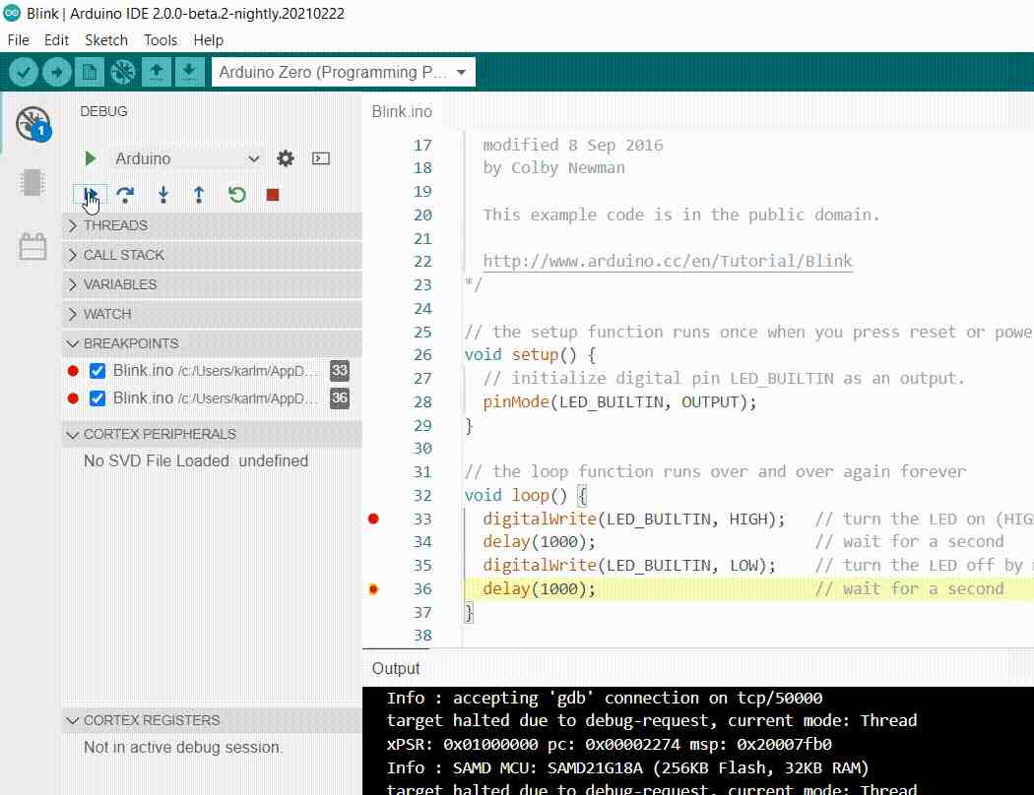
Task: Click the Restart debug session icon
Action: click(236, 195)
